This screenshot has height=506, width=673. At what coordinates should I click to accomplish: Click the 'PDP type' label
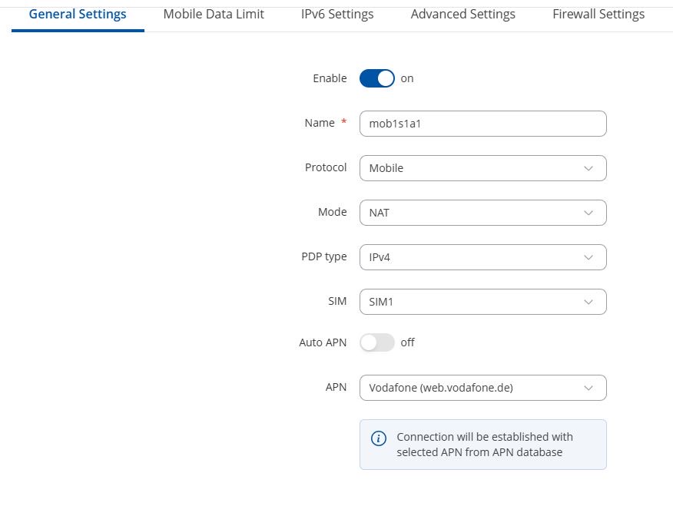pyautogui.click(x=324, y=257)
